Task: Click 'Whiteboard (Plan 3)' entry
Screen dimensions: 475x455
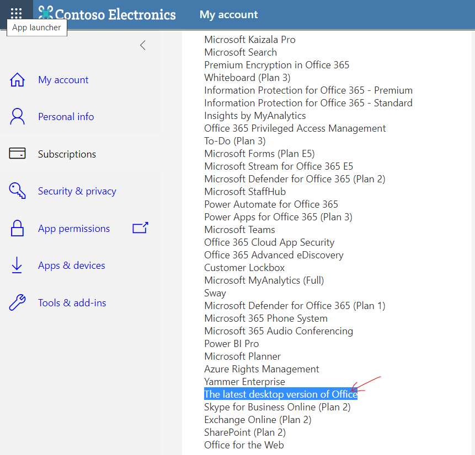Action: pos(247,78)
